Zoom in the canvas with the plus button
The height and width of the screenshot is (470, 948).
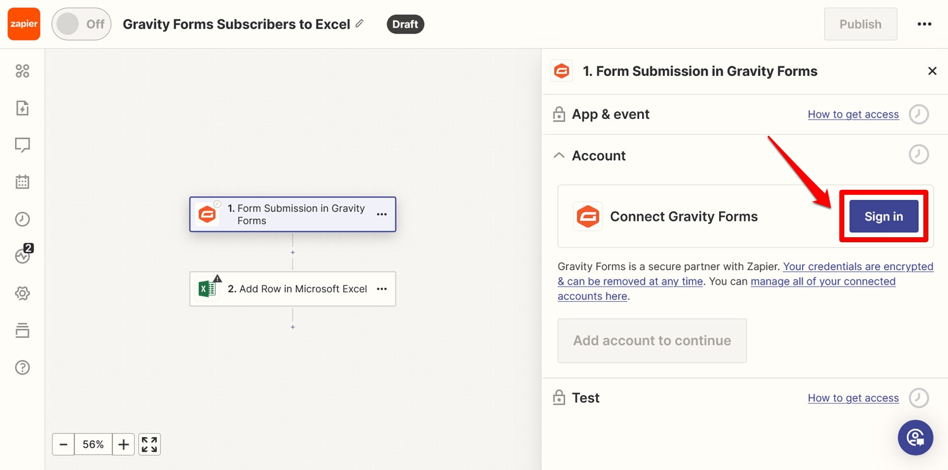(x=123, y=445)
